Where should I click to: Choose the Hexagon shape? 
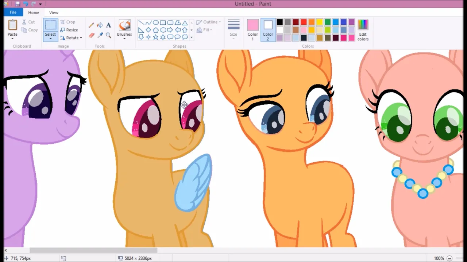tap(163, 30)
